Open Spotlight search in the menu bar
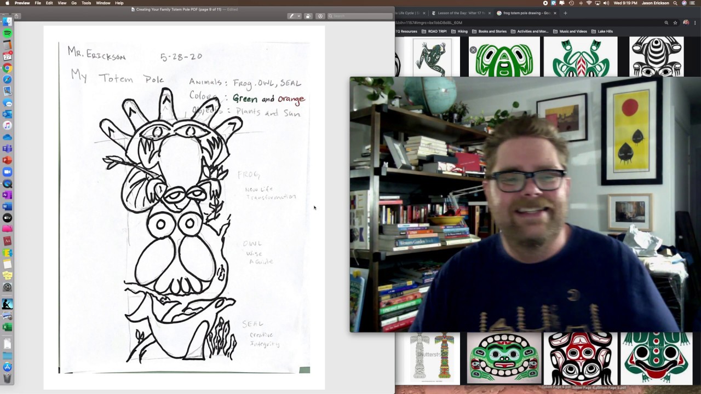This screenshot has height=394, width=701. click(x=675, y=3)
